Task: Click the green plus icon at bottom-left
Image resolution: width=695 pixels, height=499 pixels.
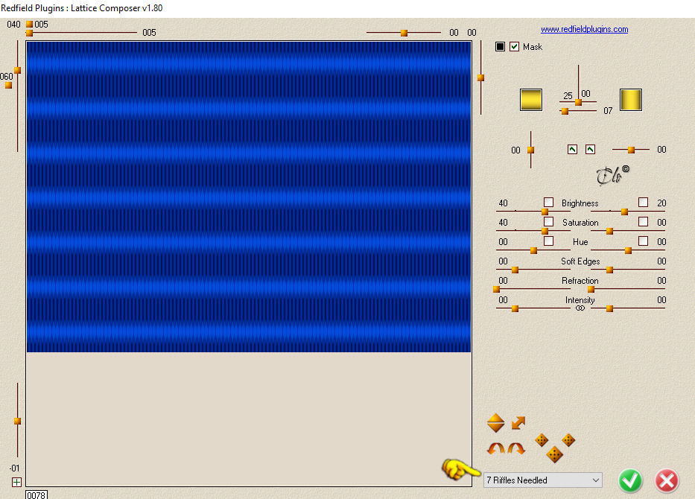Action: click(16, 482)
